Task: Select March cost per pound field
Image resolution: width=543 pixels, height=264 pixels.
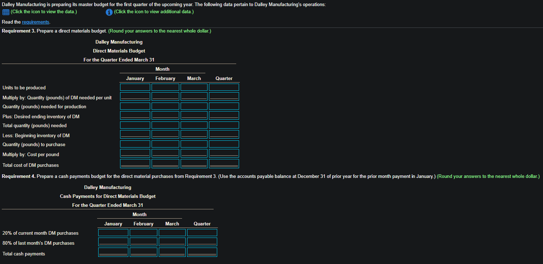Action: (x=194, y=153)
